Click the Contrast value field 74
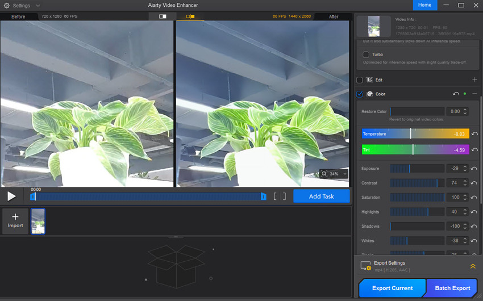This screenshot has height=301, width=483. [x=454, y=183]
